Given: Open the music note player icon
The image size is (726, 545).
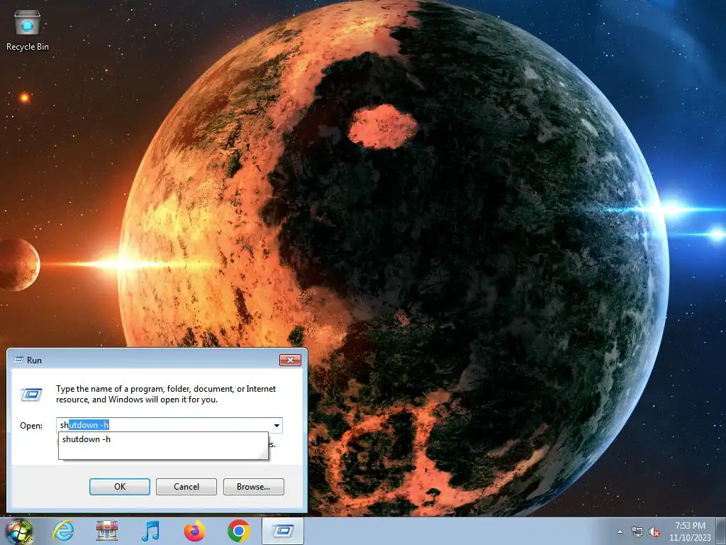Looking at the screenshot, I should [x=151, y=531].
